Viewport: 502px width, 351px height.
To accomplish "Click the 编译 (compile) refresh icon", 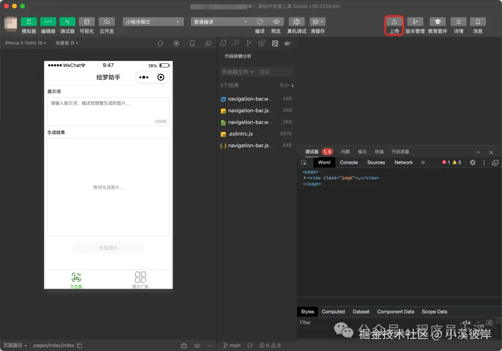I will [x=260, y=21].
